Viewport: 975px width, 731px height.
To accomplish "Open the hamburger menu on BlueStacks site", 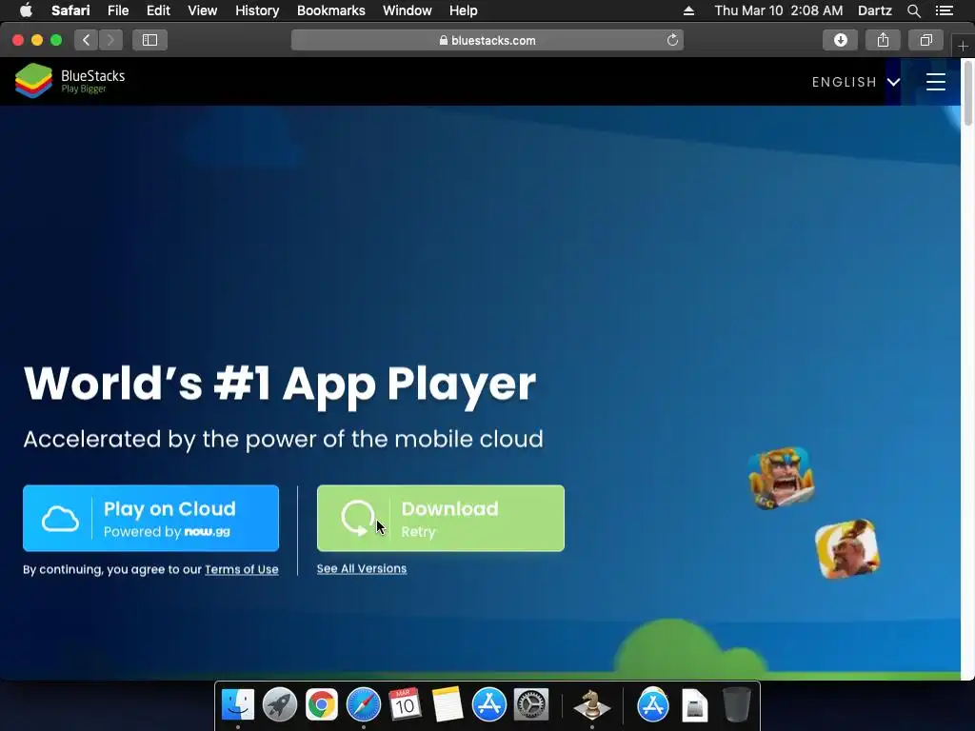I will click(x=935, y=82).
